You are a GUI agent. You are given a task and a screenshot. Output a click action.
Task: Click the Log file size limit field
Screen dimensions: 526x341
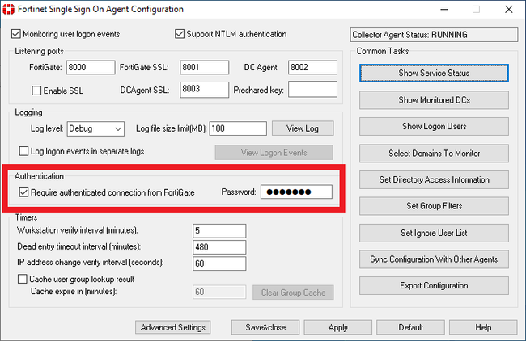(238, 128)
